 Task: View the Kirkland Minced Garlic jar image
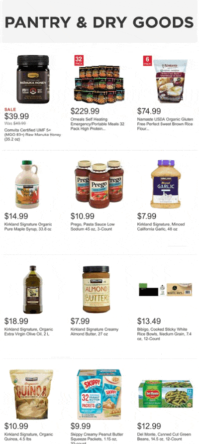[166, 184]
